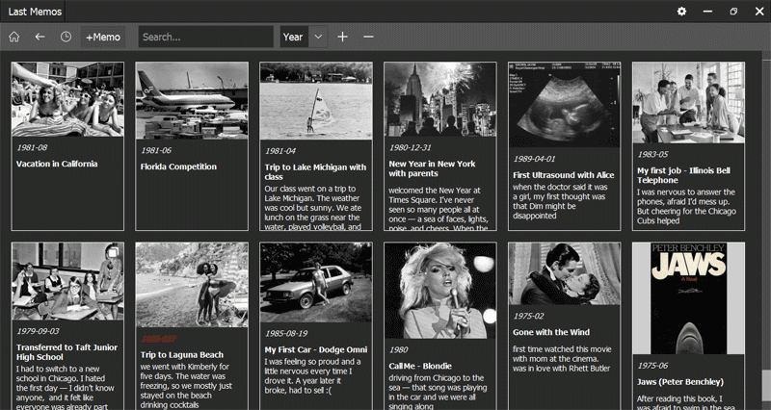Open the Vacation in California memo title
This screenshot has width=771, height=410.
[57, 164]
